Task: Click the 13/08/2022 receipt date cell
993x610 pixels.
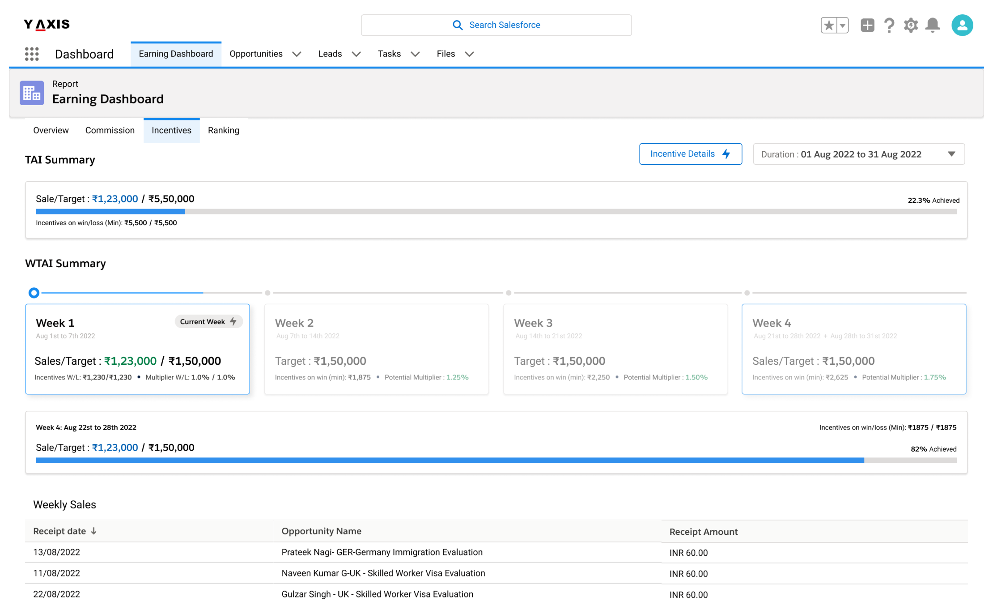Action: tap(56, 552)
